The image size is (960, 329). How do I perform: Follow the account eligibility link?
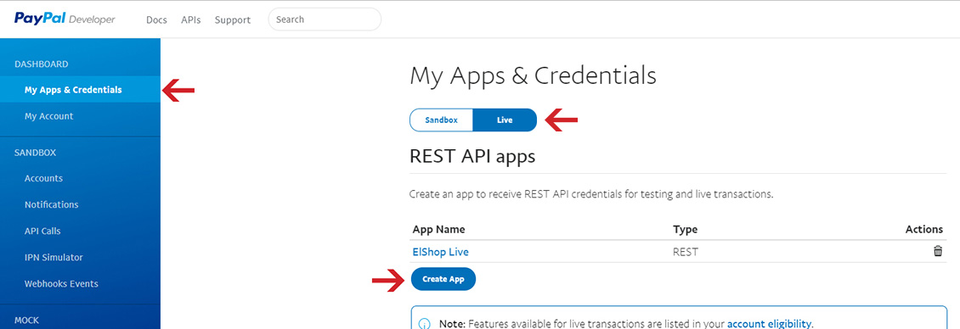769,324
